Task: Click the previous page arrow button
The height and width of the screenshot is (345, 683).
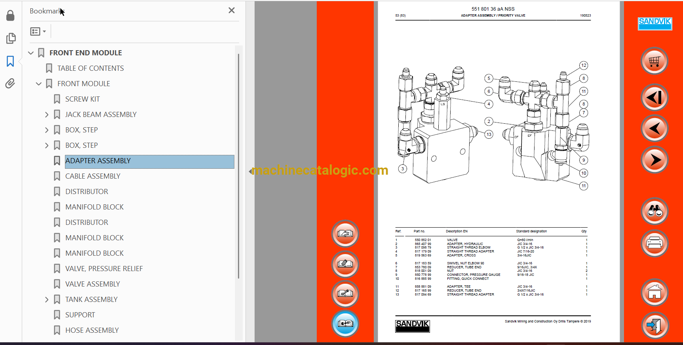Action: [x=654, y=128]
